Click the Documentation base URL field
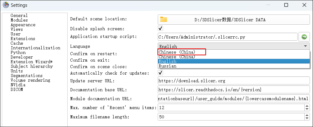 (233, 90)
